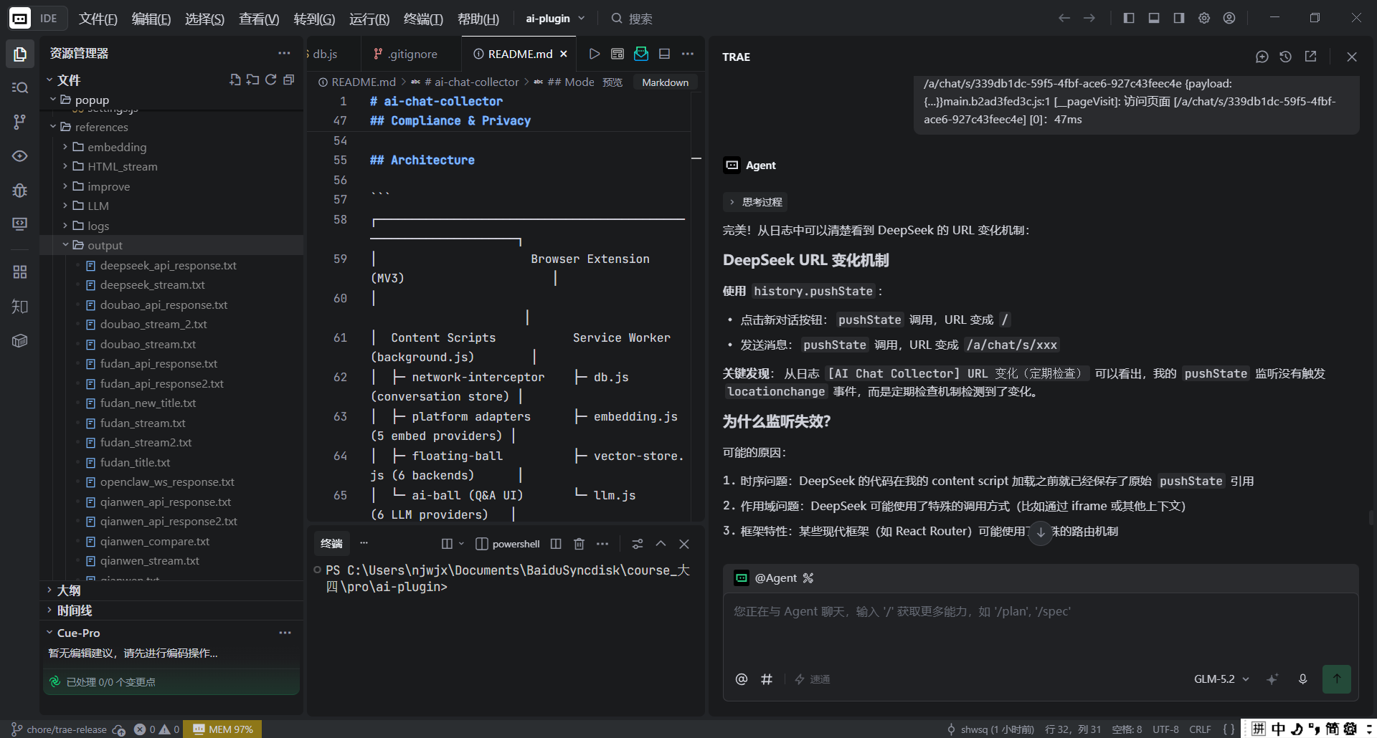This screenshot has height=738, width=1377.
Task: Start a new chat in TRAE panel
Action: pyautogui.click(x=1262, y=57)
